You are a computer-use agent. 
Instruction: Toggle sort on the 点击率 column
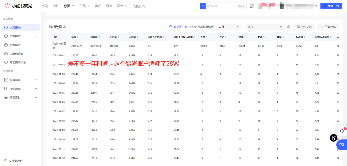tap(137, 37)
